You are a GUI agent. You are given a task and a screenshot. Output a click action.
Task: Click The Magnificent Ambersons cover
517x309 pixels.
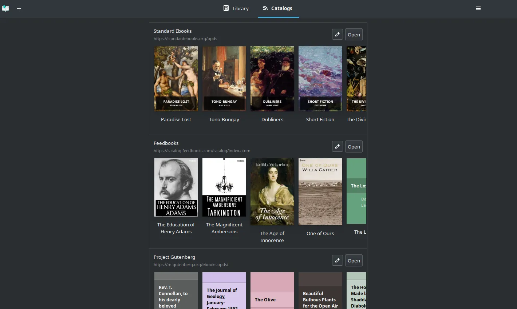point(224,187)
